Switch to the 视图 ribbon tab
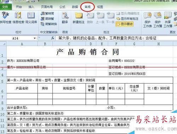This screenshot has width=177, height=134. tap(100, 7)
